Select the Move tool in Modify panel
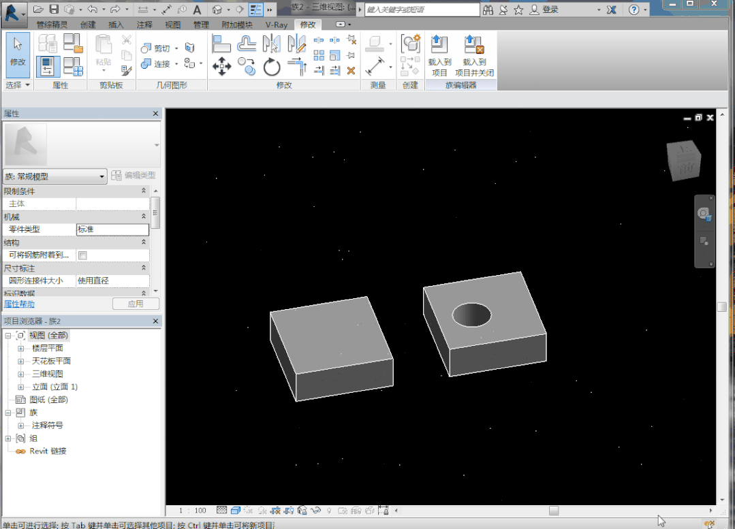This screenshot has width=735, height=529. [221, 66]
